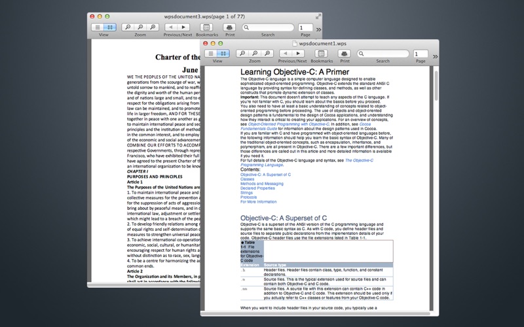
Task: Minimize the wpsdocument1 window
Action: 213,43
